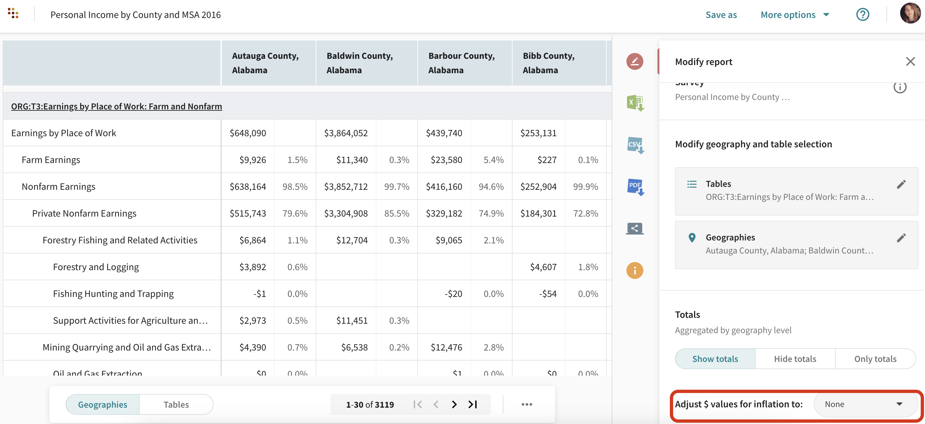Open the ORG:T3 Earnings by Place of Work link

click(x=116, y=106)
